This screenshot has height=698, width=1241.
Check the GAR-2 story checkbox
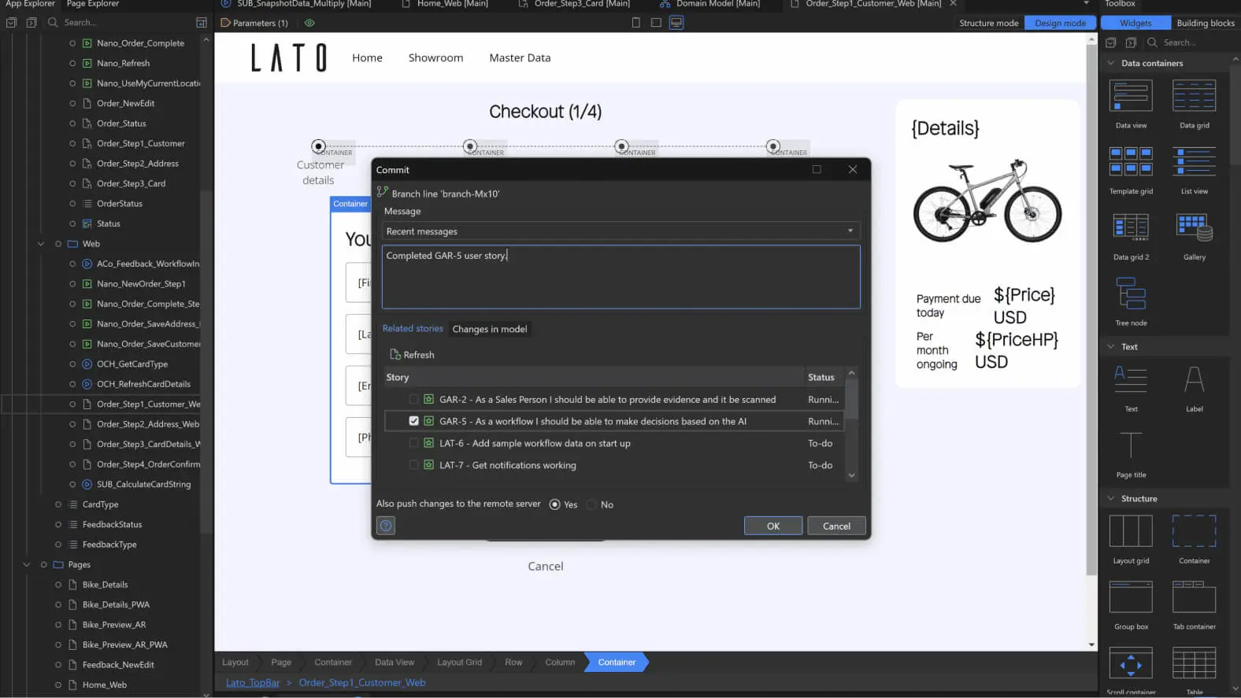click(x=413, y=400)
